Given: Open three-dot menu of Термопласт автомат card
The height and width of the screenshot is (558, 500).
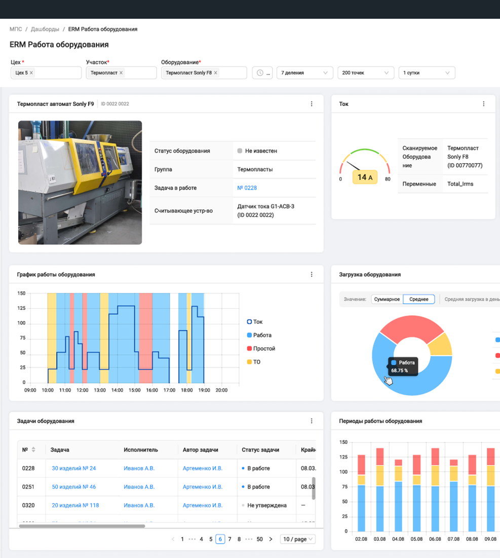Looking at the screenshot, I should [x=312, y=104].
